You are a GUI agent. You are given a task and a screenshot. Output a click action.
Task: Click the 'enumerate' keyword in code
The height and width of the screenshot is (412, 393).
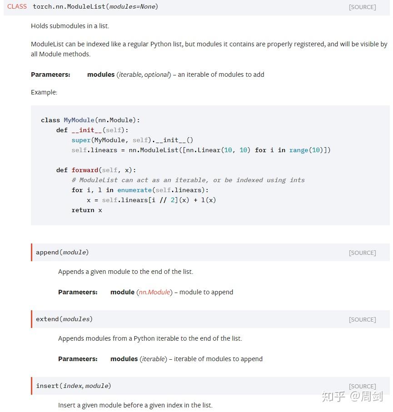click(134, 190)
